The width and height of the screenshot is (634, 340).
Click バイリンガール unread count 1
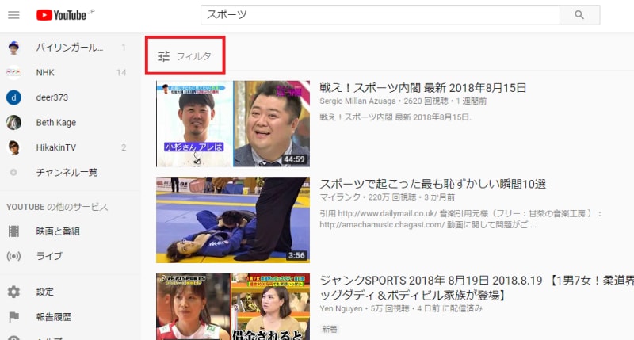pyautogui.click(x=124, y=48)
